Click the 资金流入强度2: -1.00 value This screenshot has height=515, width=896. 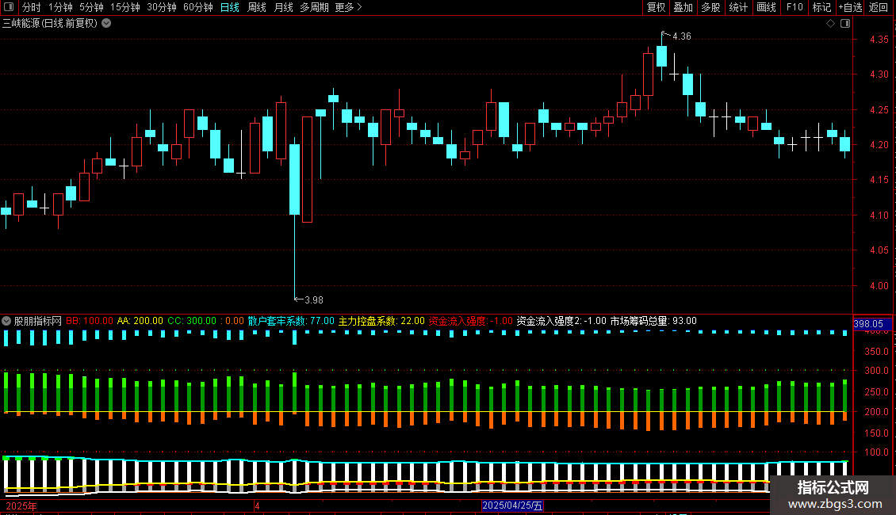pos(561,321)
